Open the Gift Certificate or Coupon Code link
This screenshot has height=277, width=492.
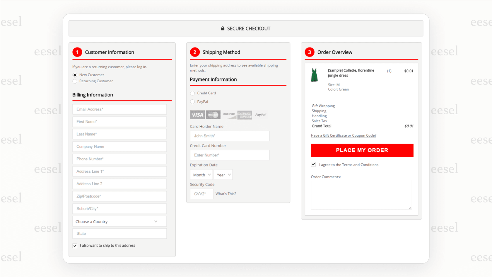pyautogui.click(x=344, y=135)
